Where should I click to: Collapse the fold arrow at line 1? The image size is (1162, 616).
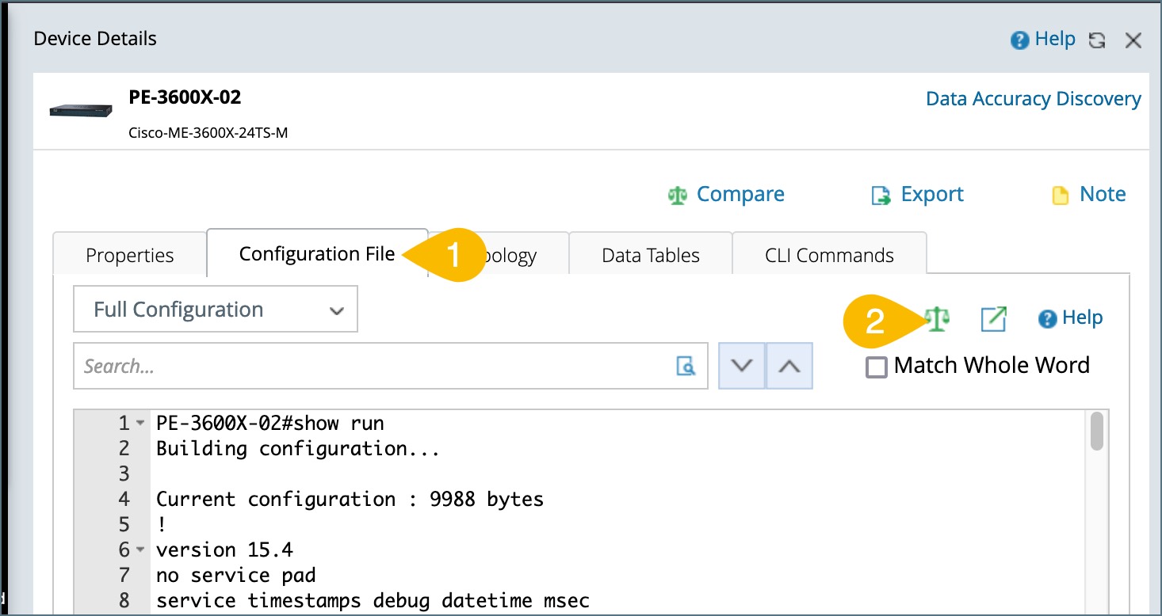(x=140, y=424)
